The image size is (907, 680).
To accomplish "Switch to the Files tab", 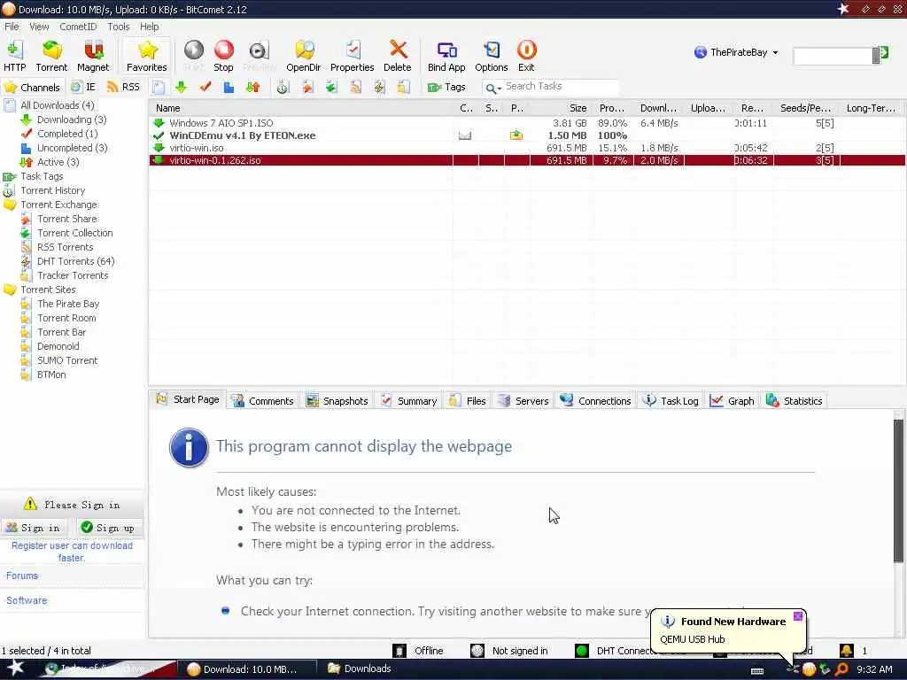I will point(468,401).
